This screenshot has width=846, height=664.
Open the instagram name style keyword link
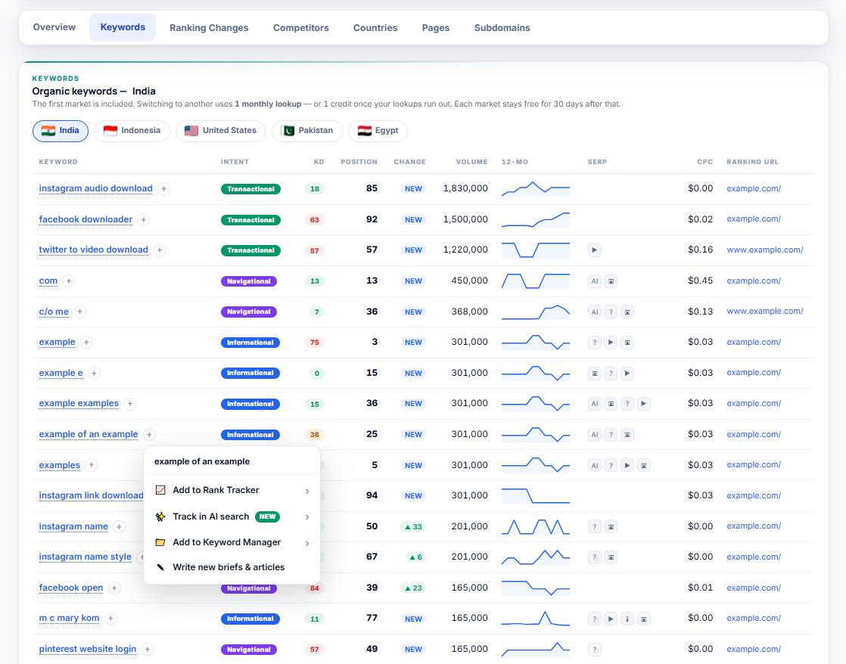[86, 557]
